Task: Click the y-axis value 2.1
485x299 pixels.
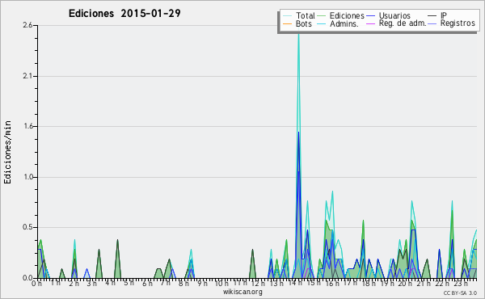Action: pyautogui.click(x=27, y=76)
